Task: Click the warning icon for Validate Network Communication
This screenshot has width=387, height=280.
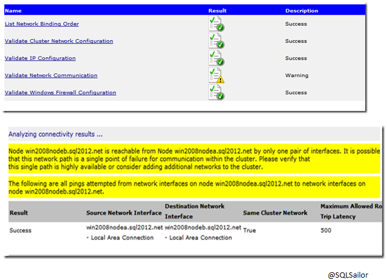Action: click(x=216, y=75)
